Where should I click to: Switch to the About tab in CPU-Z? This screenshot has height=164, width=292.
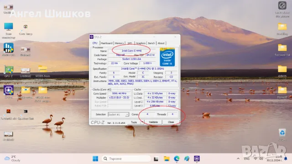(x=161, y=43)
